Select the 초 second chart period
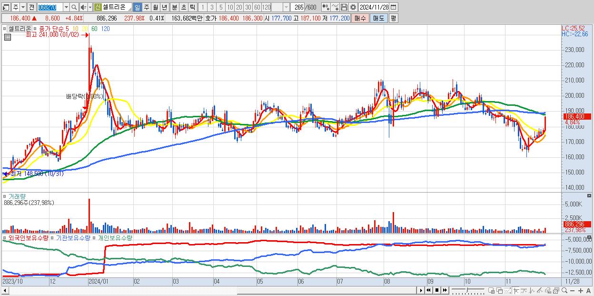594x296 pixels. click(184, 8)
